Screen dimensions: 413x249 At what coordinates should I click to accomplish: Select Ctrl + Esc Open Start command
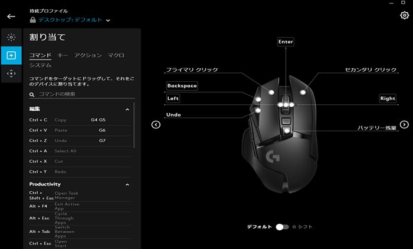pyautogui.click(x=80, y=244)
